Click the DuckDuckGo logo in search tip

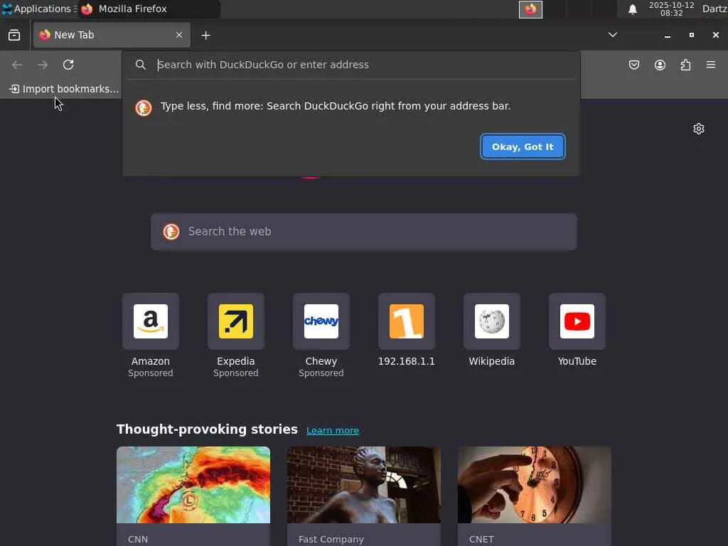(144, 108)
